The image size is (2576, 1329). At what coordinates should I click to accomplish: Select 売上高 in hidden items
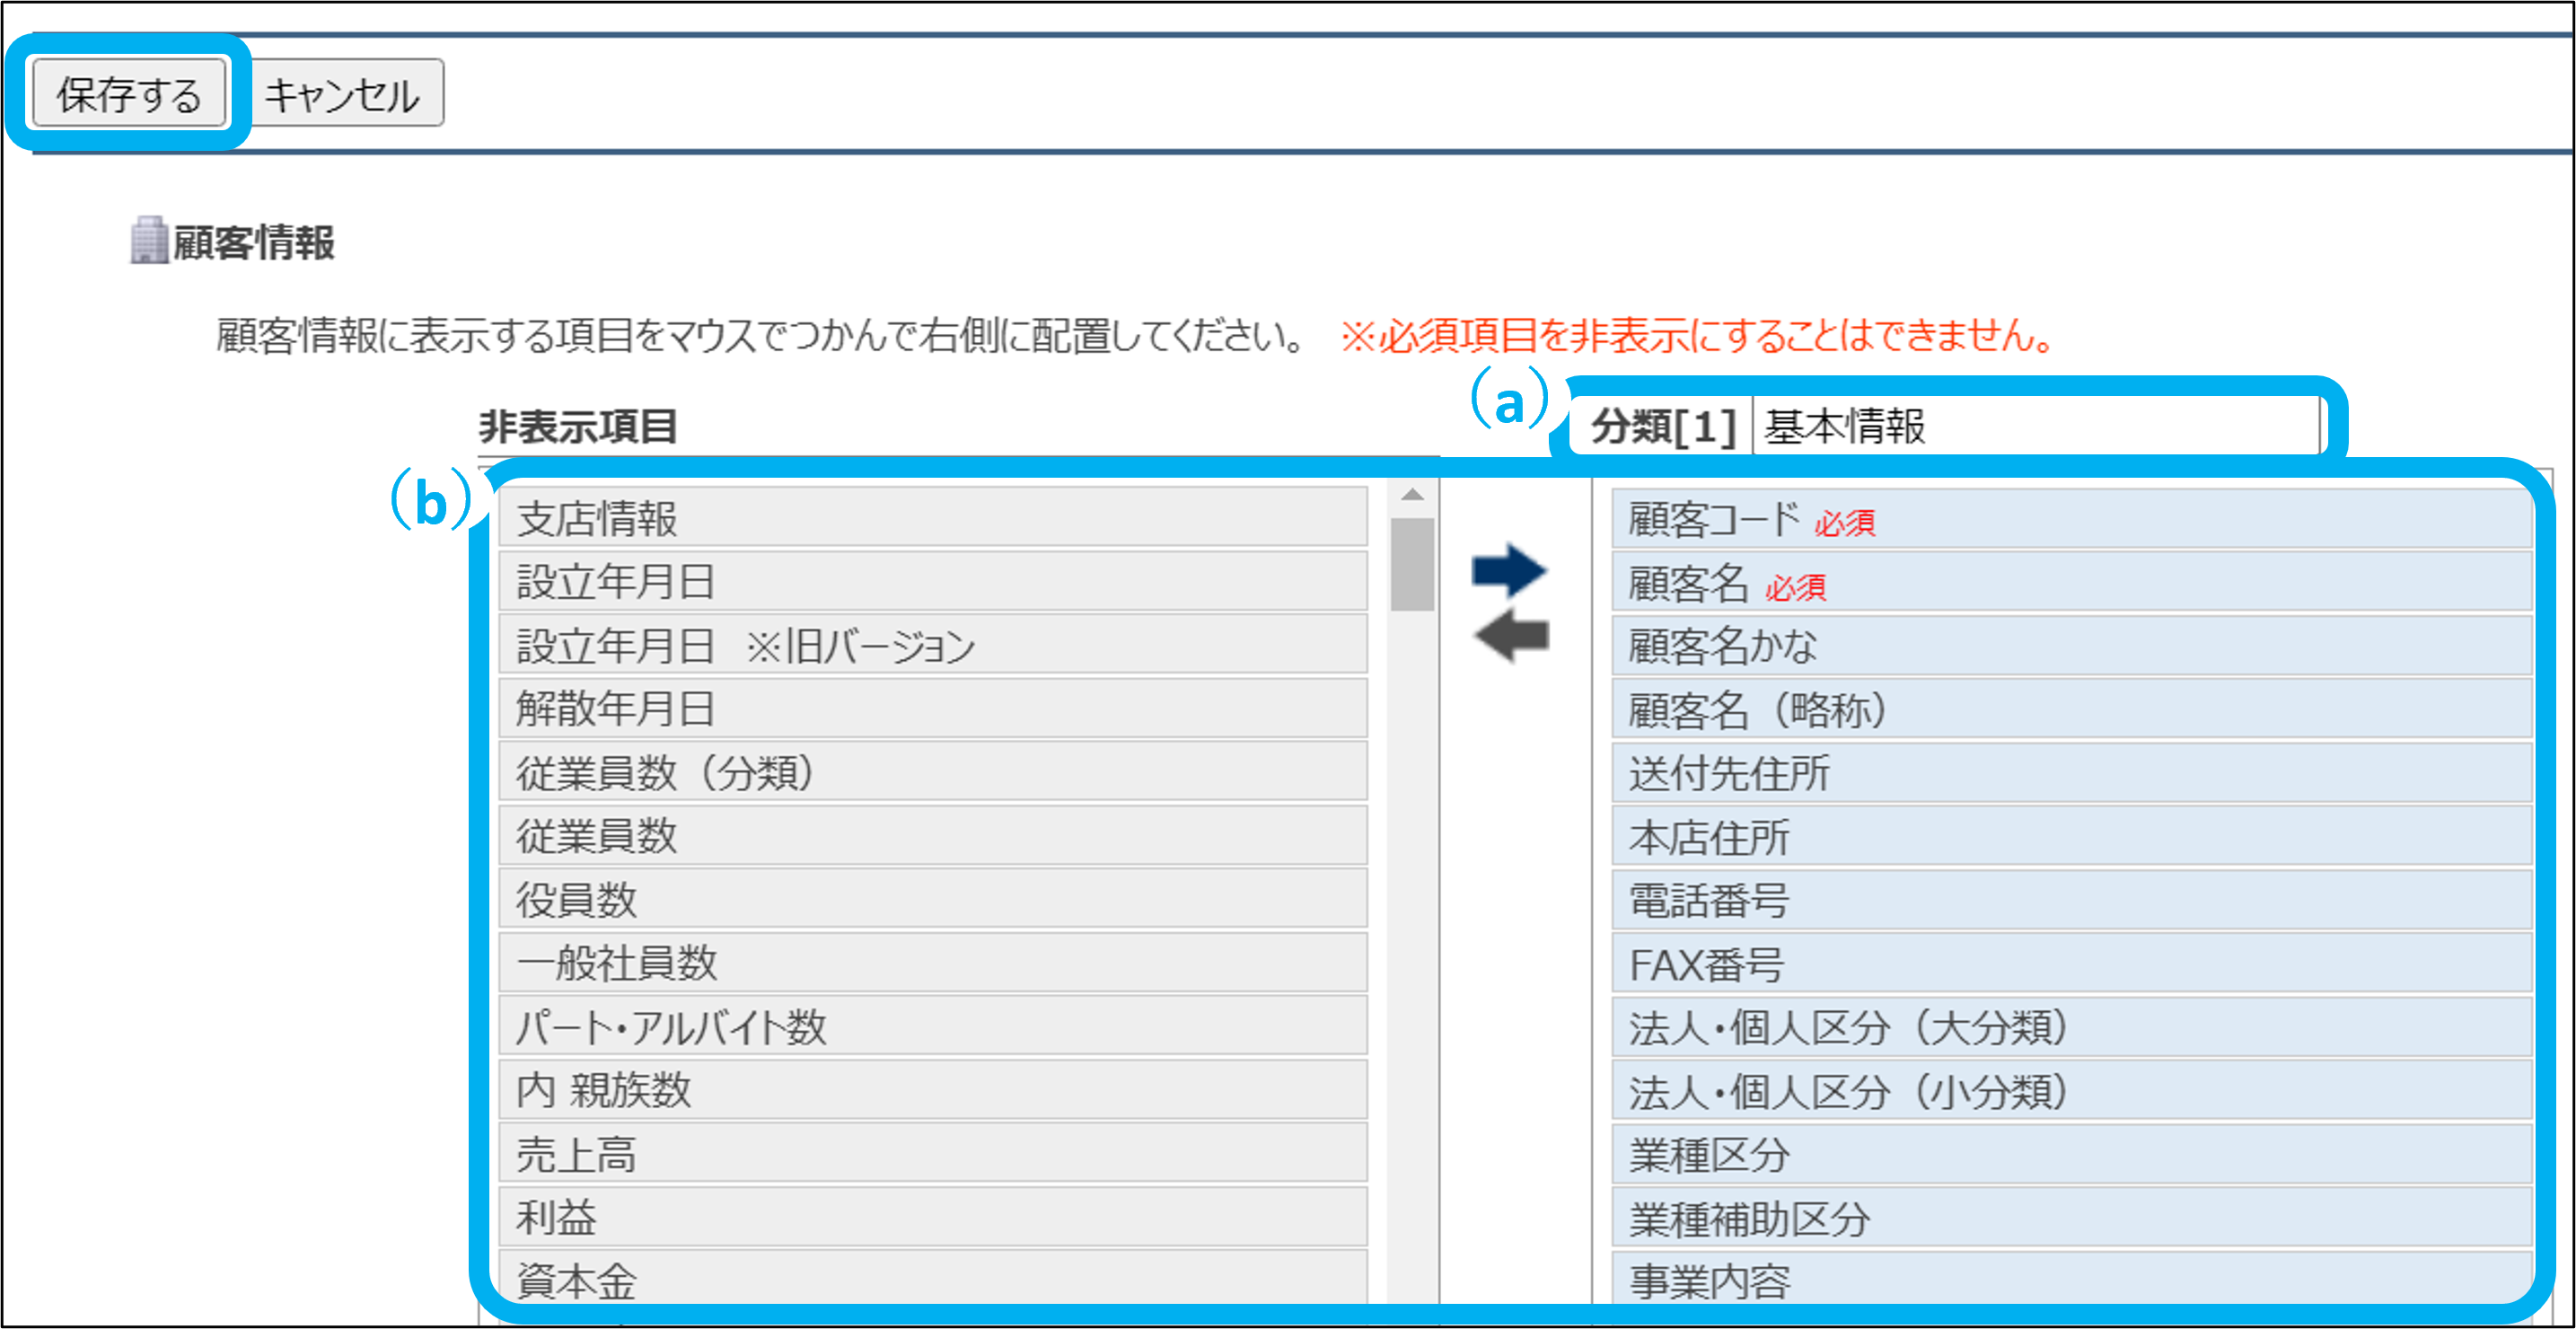tap(932, 1154)
